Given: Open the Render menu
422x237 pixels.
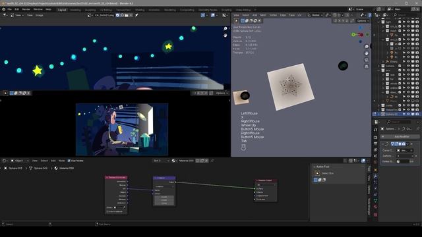Looking at the screenshot, I should click(x=26, y=9).
